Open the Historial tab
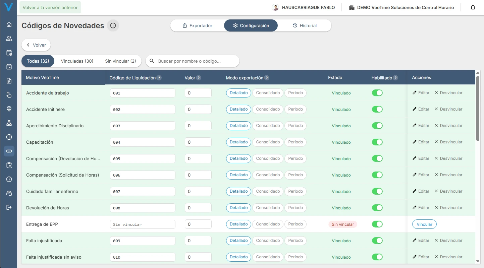This screenshot has width=484, height=268. pos(305,25)
